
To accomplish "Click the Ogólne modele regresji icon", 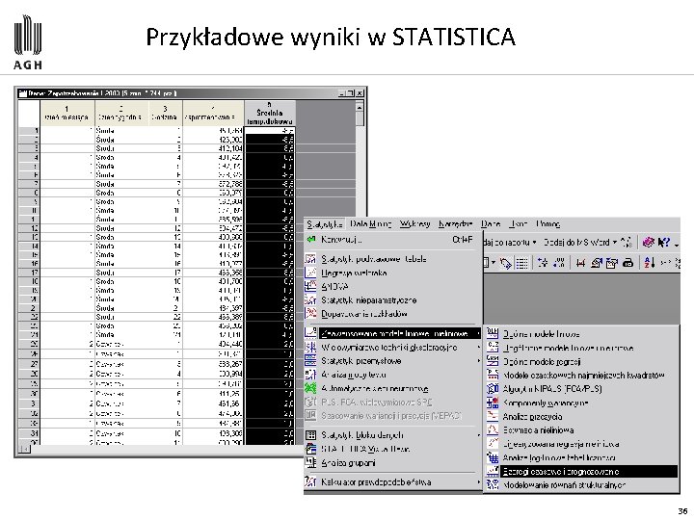I will (493, 361).
